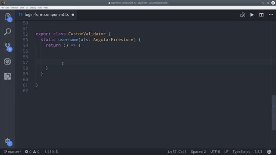Select language mode TypeScript
The image size is (276, 155).
[241, 152]
